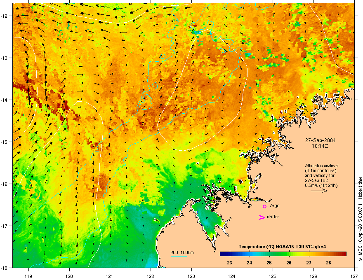Image resolution: width=363 pixels, height=280 pixels.
Task: Click the latitude axis label -17
Action: (x=5, y=226)
